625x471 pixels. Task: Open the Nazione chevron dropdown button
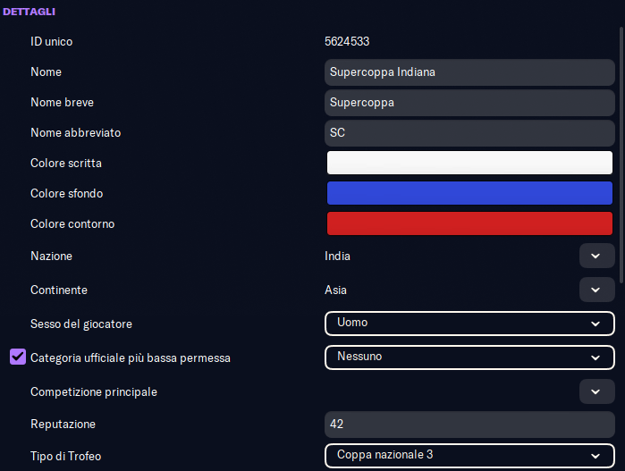point(596,257)
